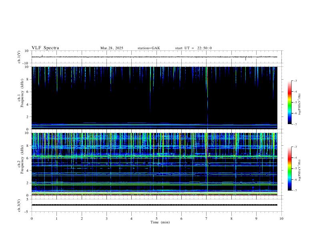Click the x-axis tick label "5" under Time axis

[156, 219]
